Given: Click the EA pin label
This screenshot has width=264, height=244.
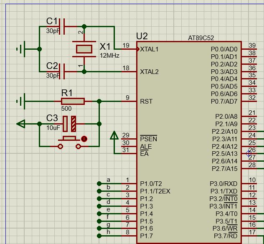Looking at the screenshot, I should pos(144,154).
